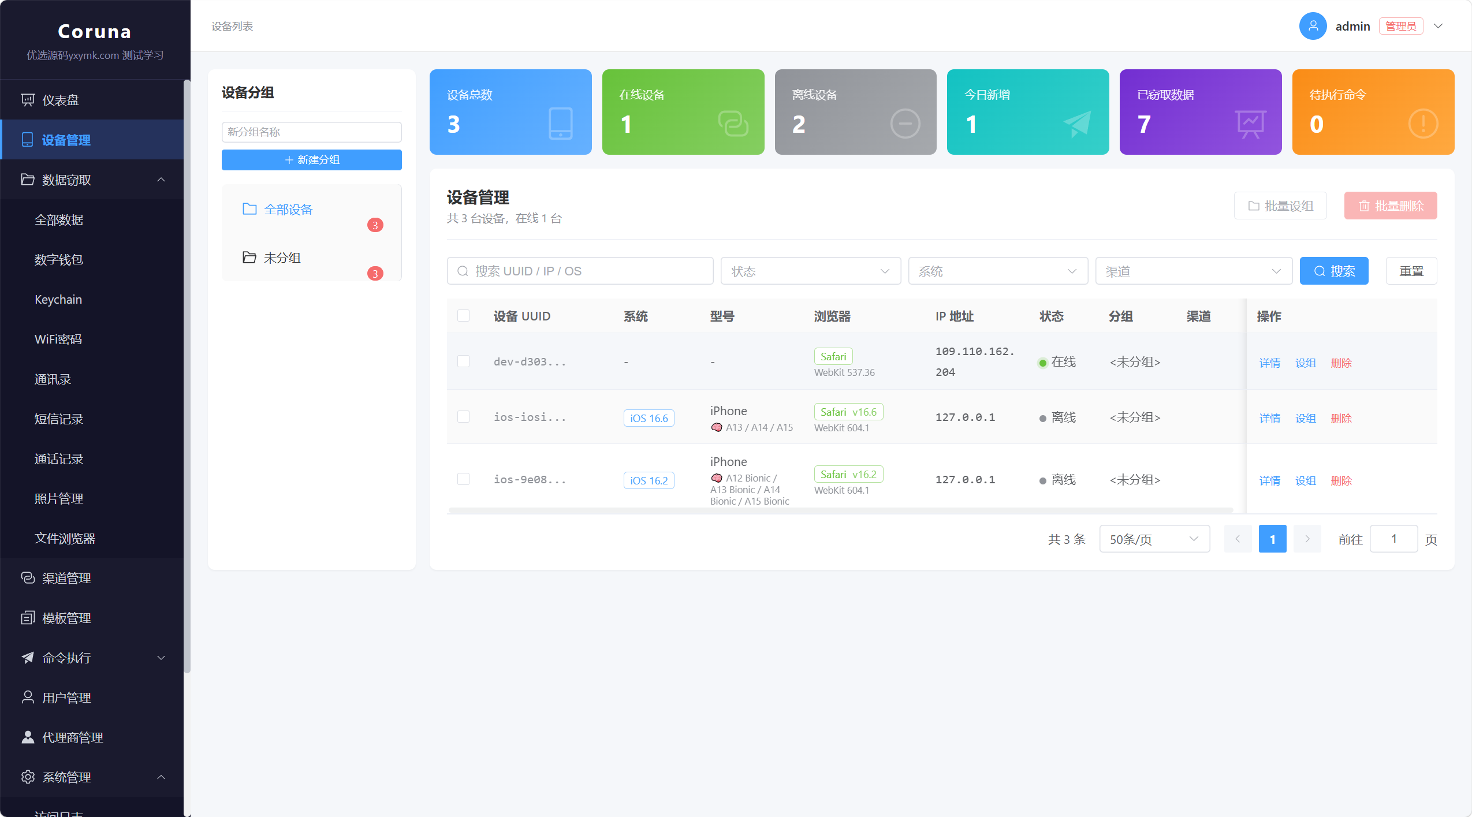Screen dimensions: 1472x817
Task: Click the horizontal scrollbar under the device table
Action: [841, 510]
